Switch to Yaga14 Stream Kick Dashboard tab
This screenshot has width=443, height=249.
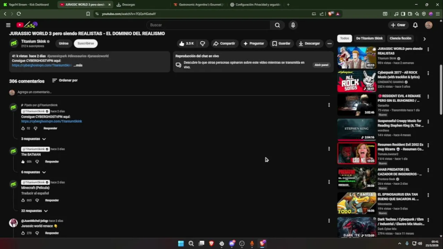tap(28, 4)
